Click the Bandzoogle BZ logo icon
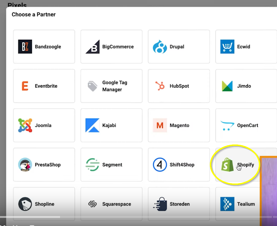Viewport: 277px width, 226px height. [25, 46]
